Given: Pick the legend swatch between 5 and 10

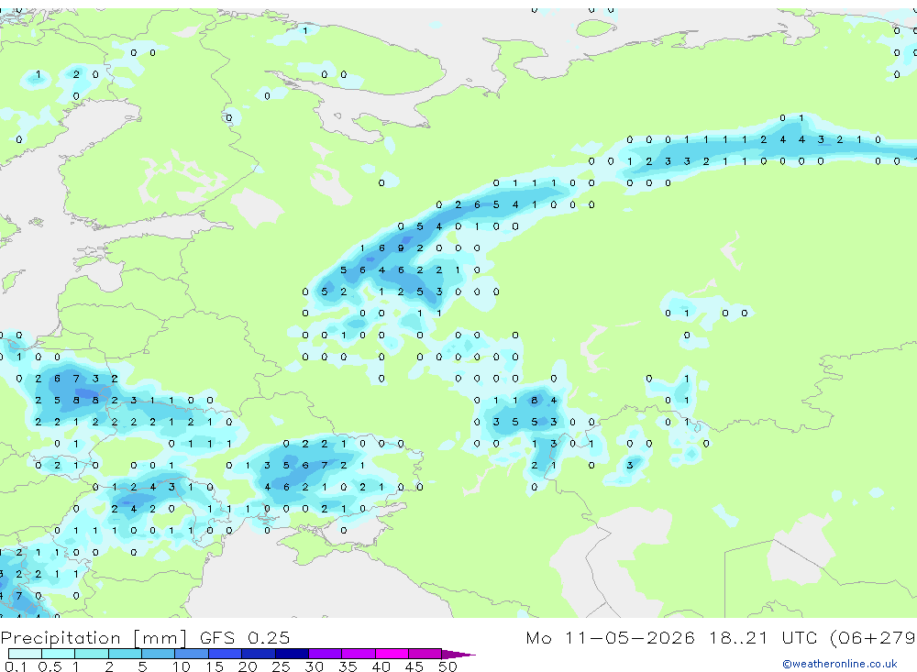Looking at the screenshot, I should point(158,654).
